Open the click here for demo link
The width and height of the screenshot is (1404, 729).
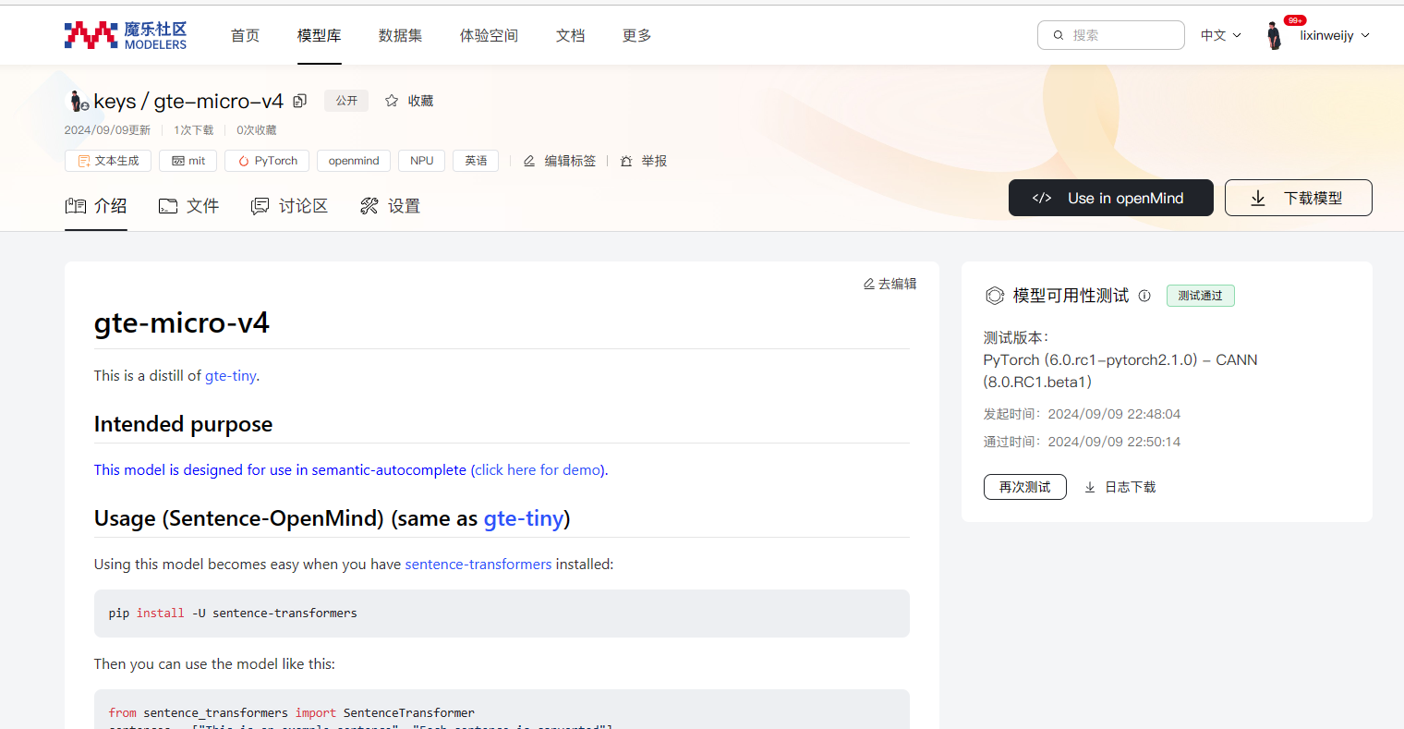538,469
